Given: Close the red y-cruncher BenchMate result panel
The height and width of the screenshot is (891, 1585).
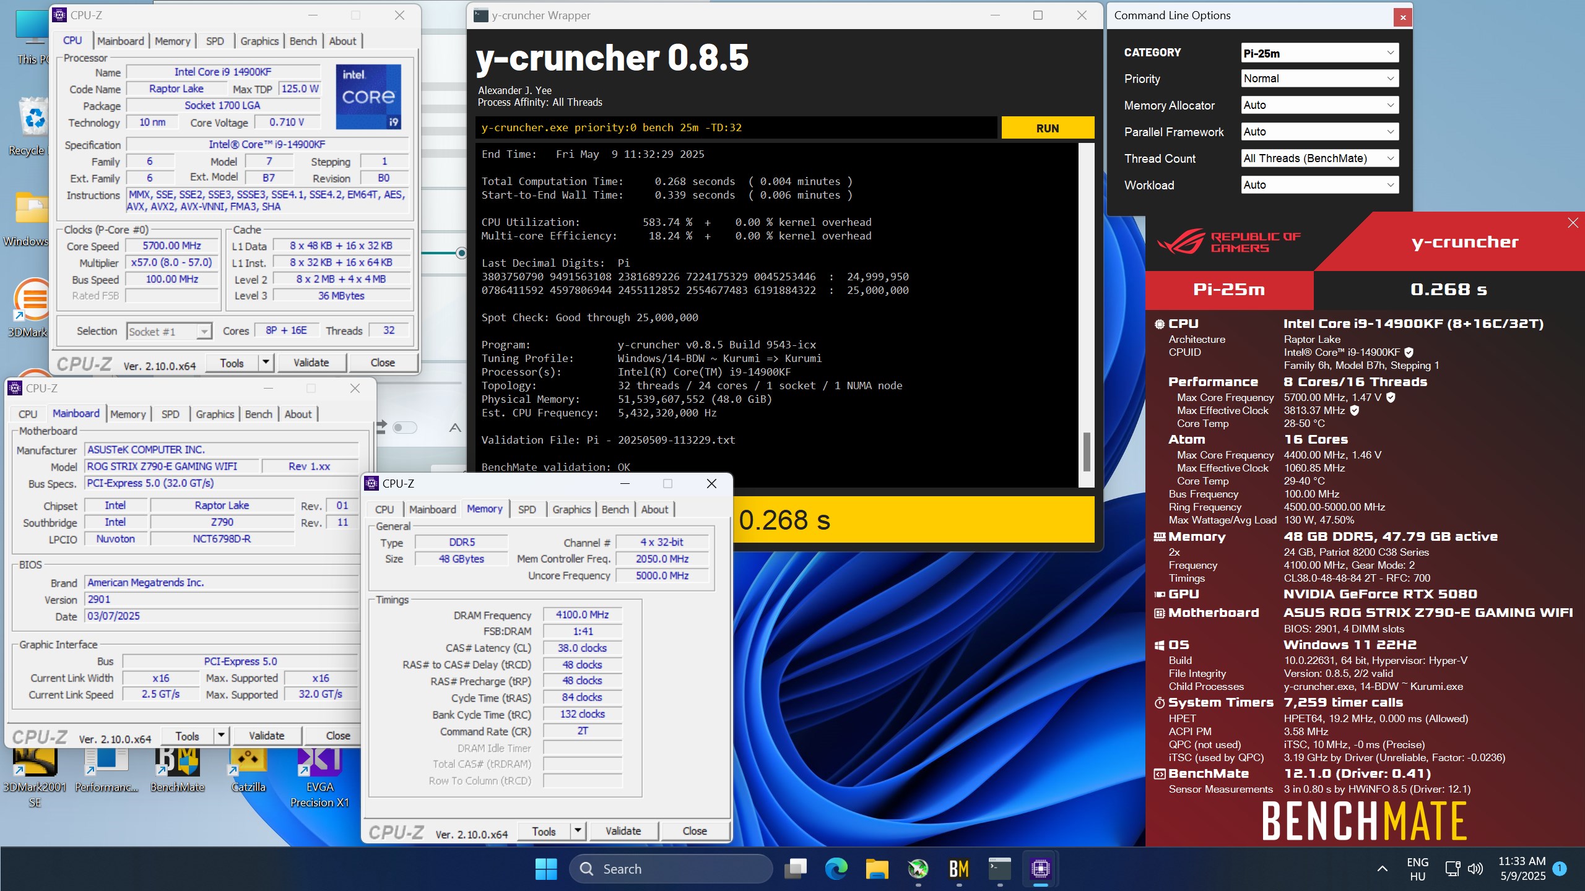Looking at the screenshot, I should click(1573, 223).
